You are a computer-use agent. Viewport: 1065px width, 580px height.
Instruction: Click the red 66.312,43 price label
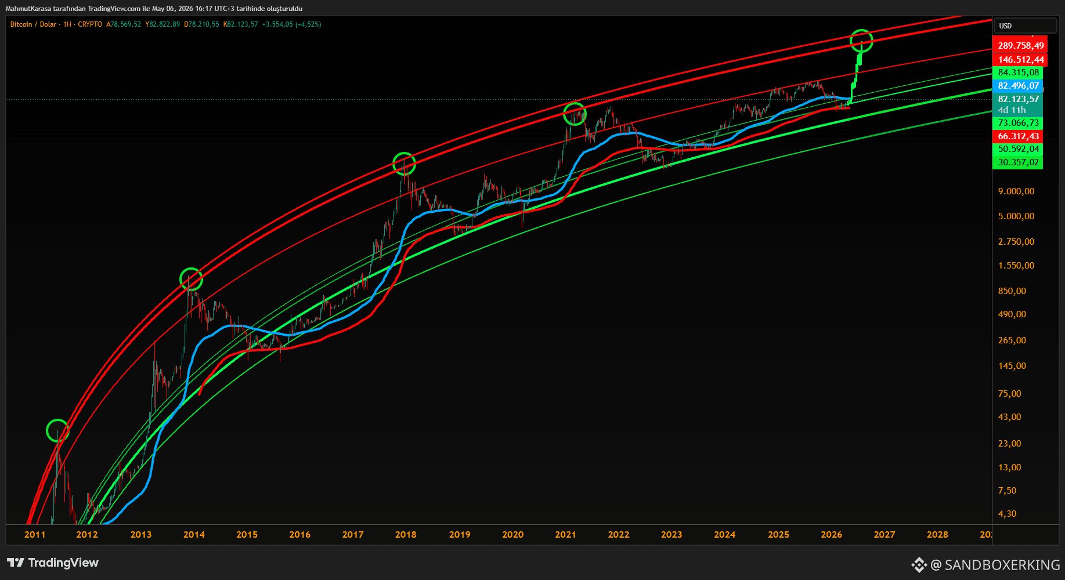1019,136
